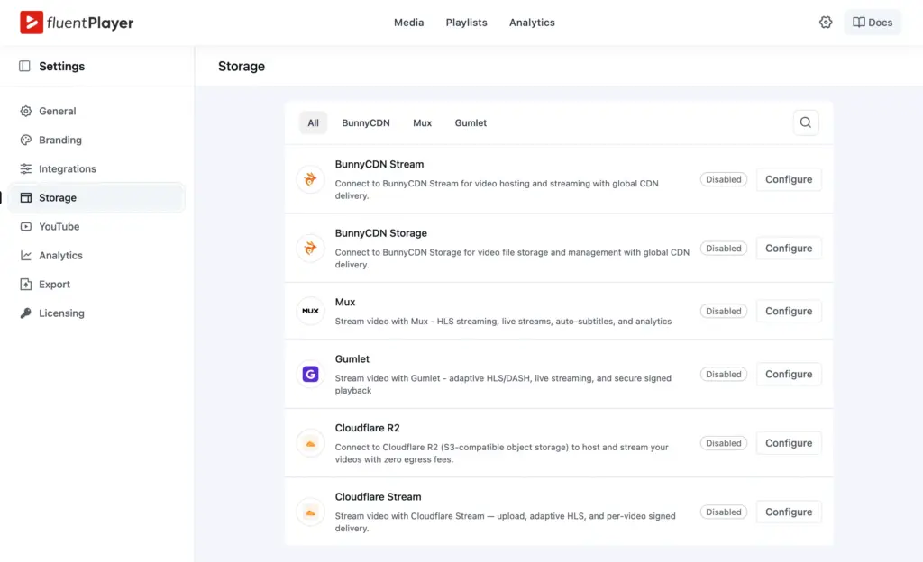Screen dimensions: 923x562
Task: Click the Cloudflare R2 title
Action: tap(368, 428)
